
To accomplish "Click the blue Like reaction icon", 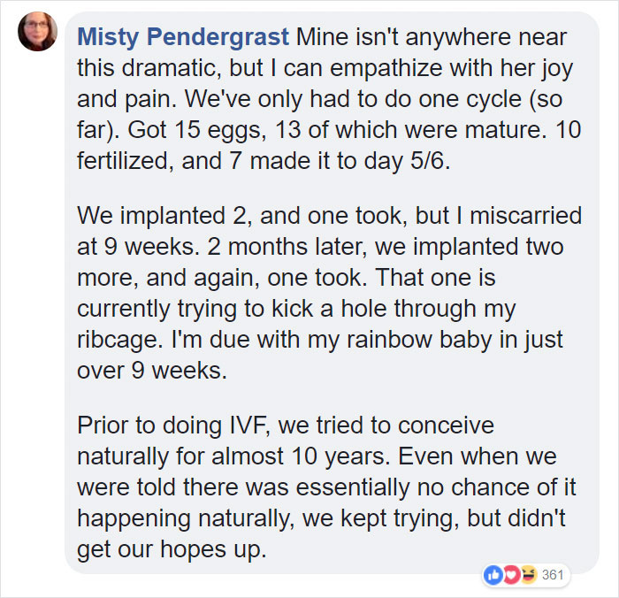I will coord(493,574).
